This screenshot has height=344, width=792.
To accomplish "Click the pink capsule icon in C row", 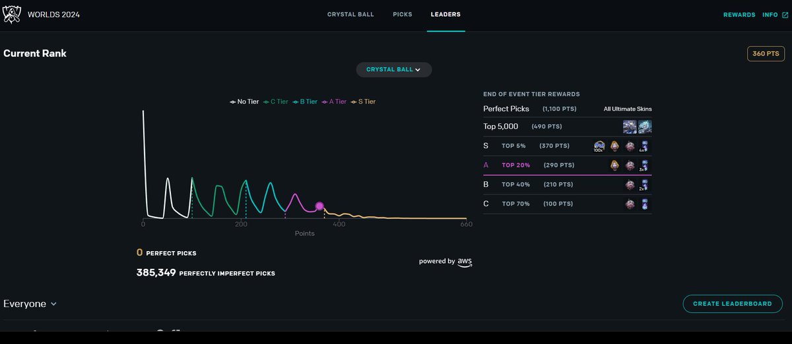I will click(x=630, y=204).
